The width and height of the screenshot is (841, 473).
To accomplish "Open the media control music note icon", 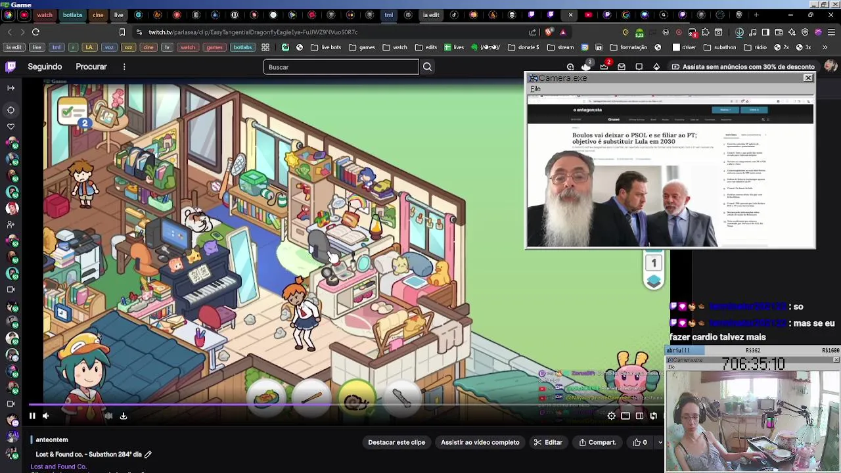I will coord(752,32).
